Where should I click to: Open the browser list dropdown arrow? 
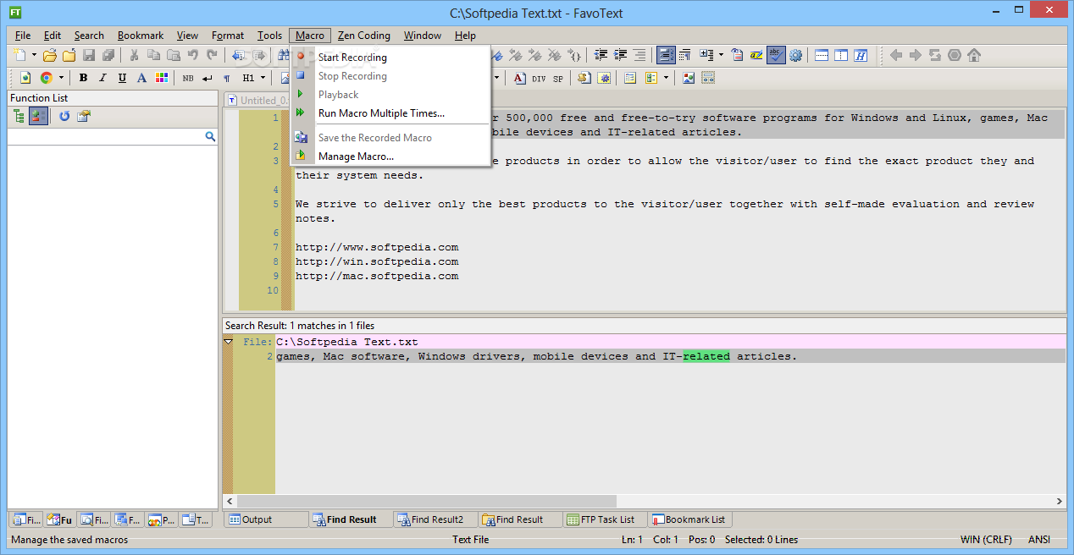click(x=60, y=78)
